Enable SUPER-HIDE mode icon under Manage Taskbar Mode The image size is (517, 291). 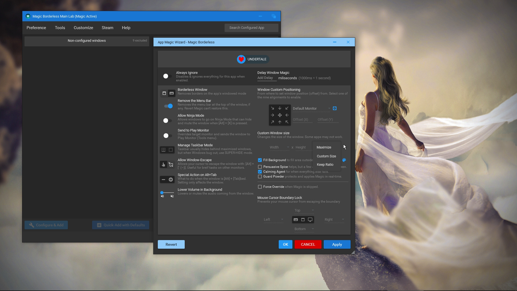click(171, 149)
